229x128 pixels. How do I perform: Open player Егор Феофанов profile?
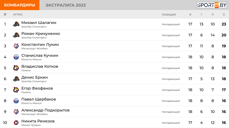[x=37, y=88]
